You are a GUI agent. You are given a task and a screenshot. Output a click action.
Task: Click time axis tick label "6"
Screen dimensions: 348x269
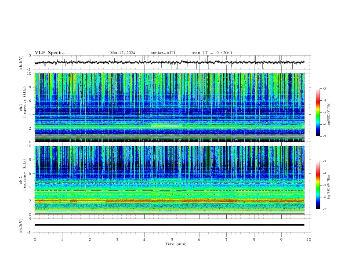click(x=199, y=240)
